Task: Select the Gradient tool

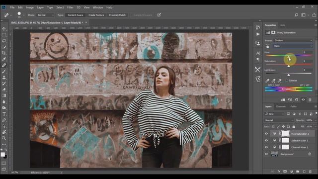Action: 4,95
